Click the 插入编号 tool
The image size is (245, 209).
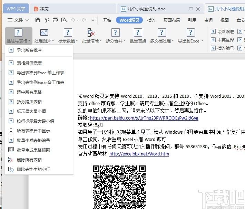(x=222, y=48)
